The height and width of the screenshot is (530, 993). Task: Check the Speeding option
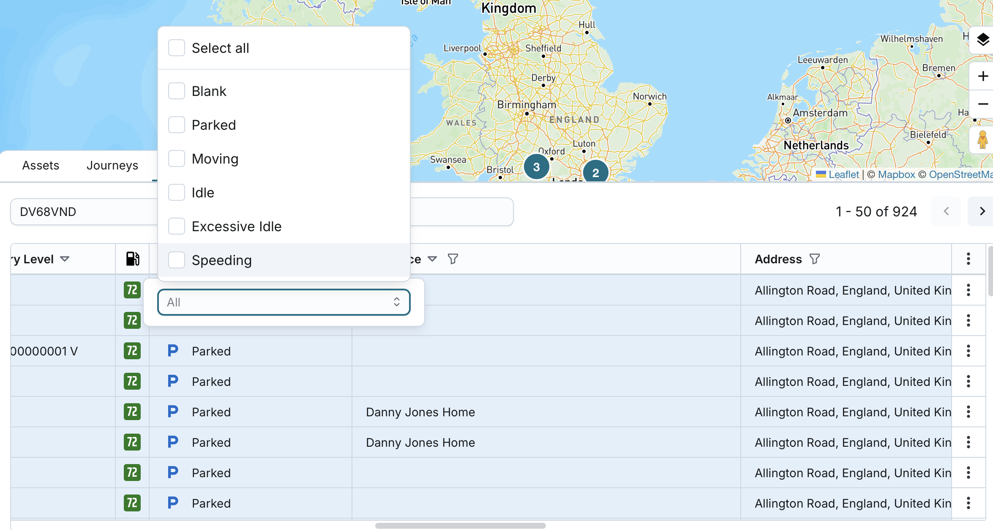[x=177, y=260]
